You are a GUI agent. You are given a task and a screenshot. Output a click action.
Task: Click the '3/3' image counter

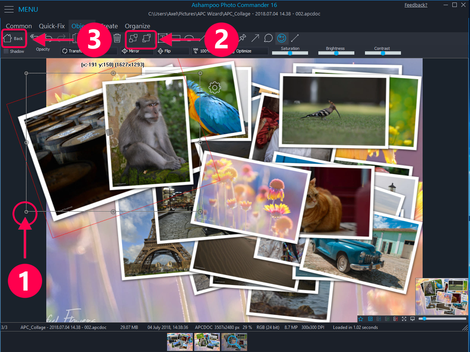pyautogui.click(x=4, y=327)
